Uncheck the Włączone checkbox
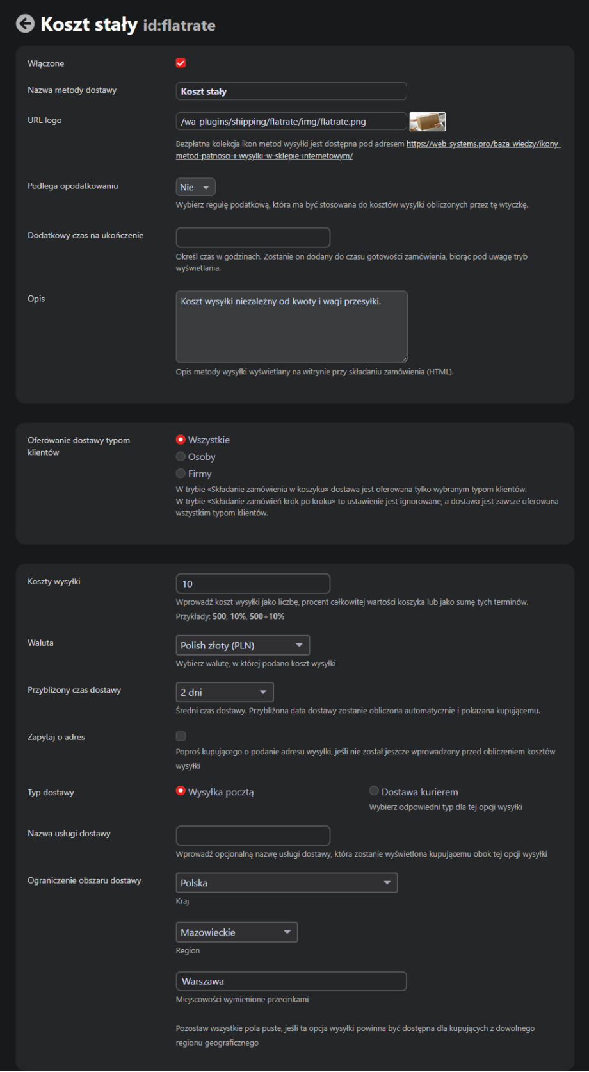This screenshot has height=1072, width=589. 181,63
